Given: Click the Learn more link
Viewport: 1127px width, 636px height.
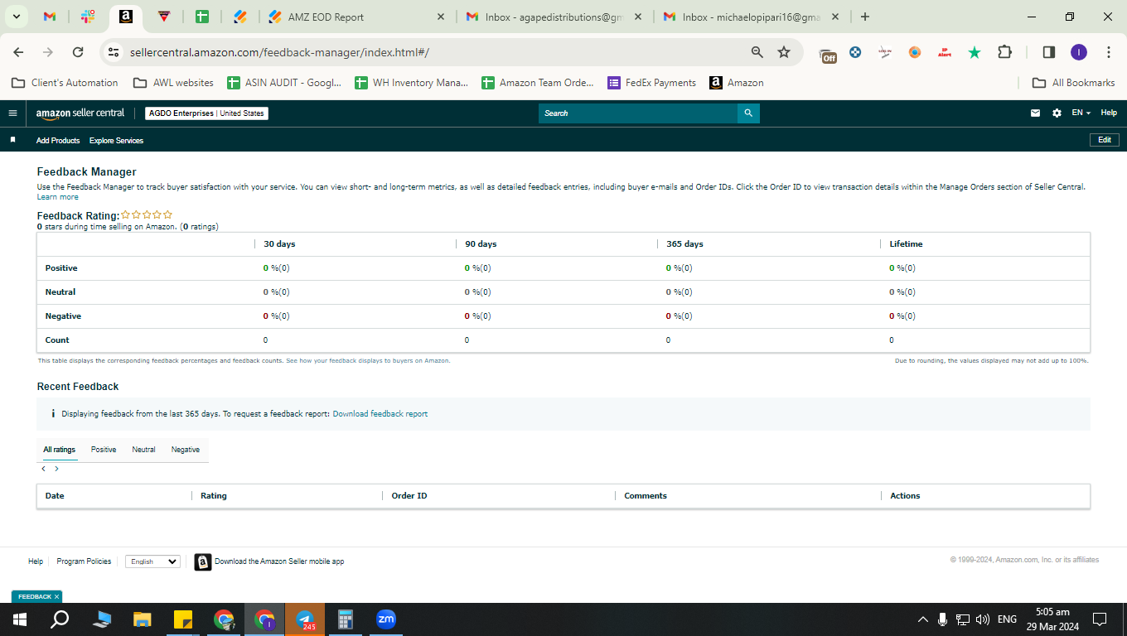Looking at the screenshot, I should (x=58, y=197).
